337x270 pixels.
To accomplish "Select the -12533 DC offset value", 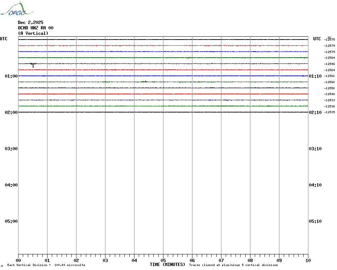I will click(x=330, y=100).
